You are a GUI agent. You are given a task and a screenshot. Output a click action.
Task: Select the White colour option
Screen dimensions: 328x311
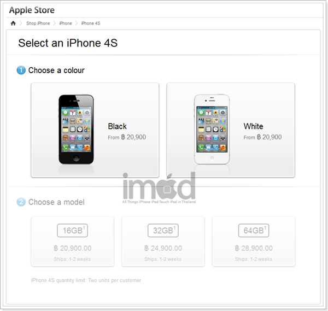click(231, 130)
